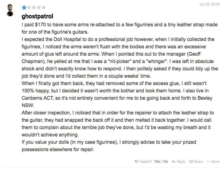Viewport: 224px width, 171px height.
Task: Click the heart icon beside Helpful
Action: pyautogui.click(x=136, y=162)
